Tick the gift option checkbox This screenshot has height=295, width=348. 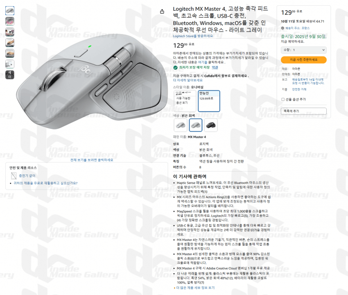[x=283, y=99]
